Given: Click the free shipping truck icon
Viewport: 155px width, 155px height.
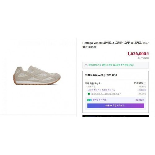Looking at the screenshot, I should tap(139, 58).
